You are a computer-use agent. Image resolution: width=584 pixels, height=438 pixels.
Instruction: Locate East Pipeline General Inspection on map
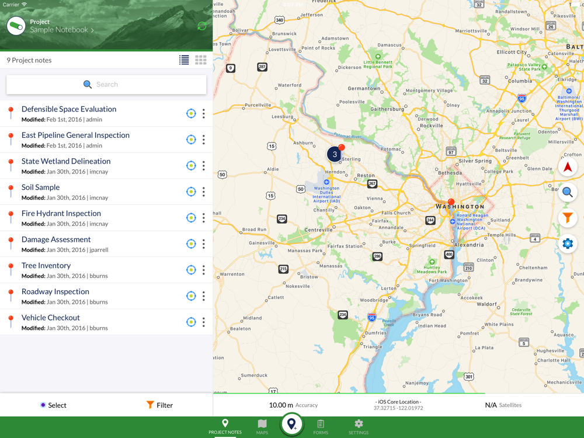191,140
